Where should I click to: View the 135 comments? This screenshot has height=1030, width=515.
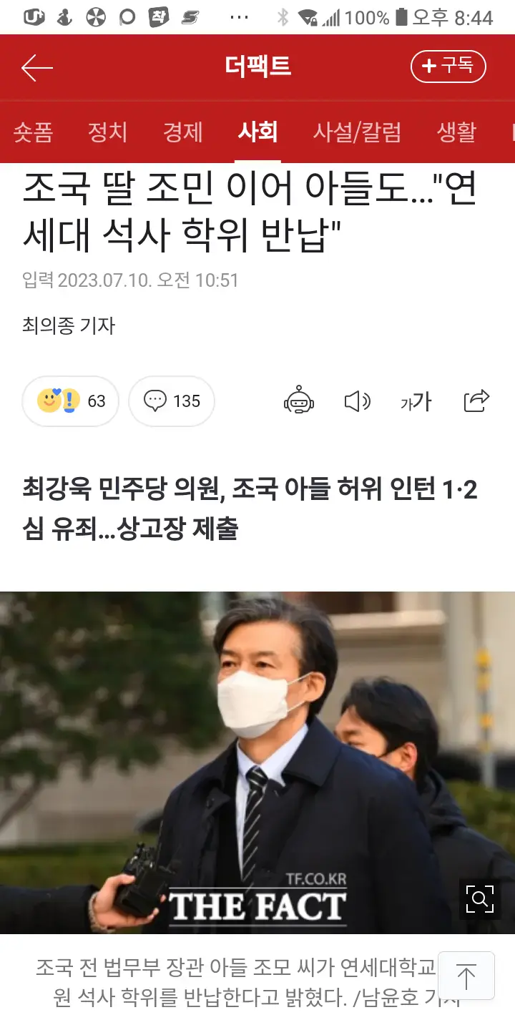coord(172,401)
